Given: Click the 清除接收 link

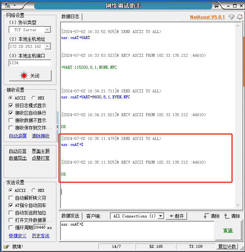Looking at the screenshot, I should point(41,136).
